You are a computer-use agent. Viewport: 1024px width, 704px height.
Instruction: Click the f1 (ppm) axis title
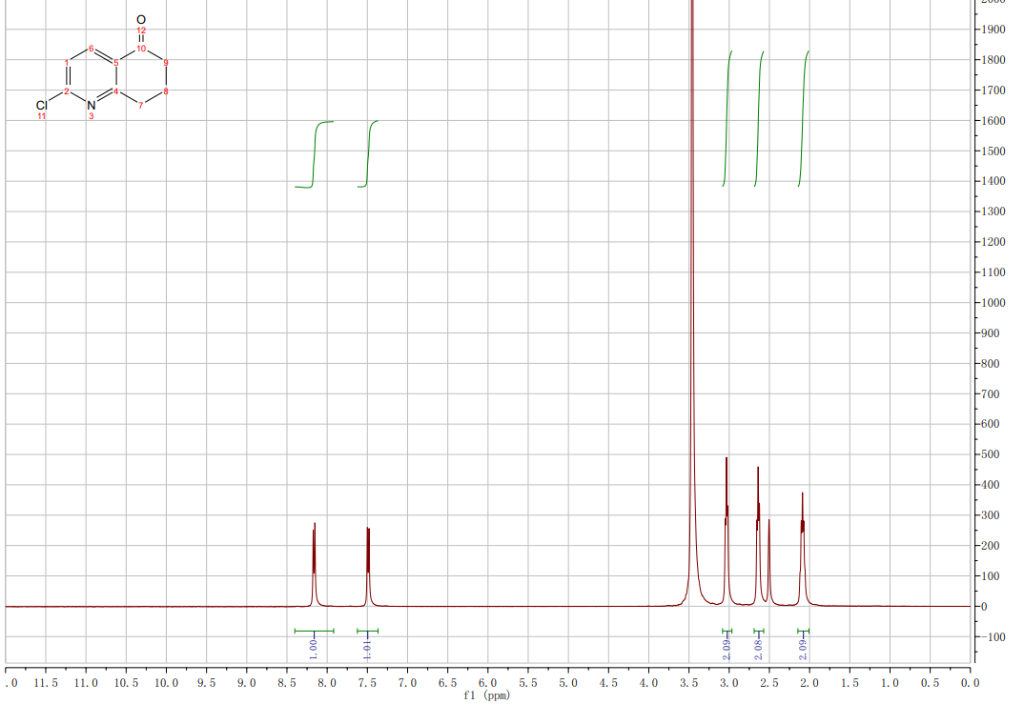[x=486, y=695]
